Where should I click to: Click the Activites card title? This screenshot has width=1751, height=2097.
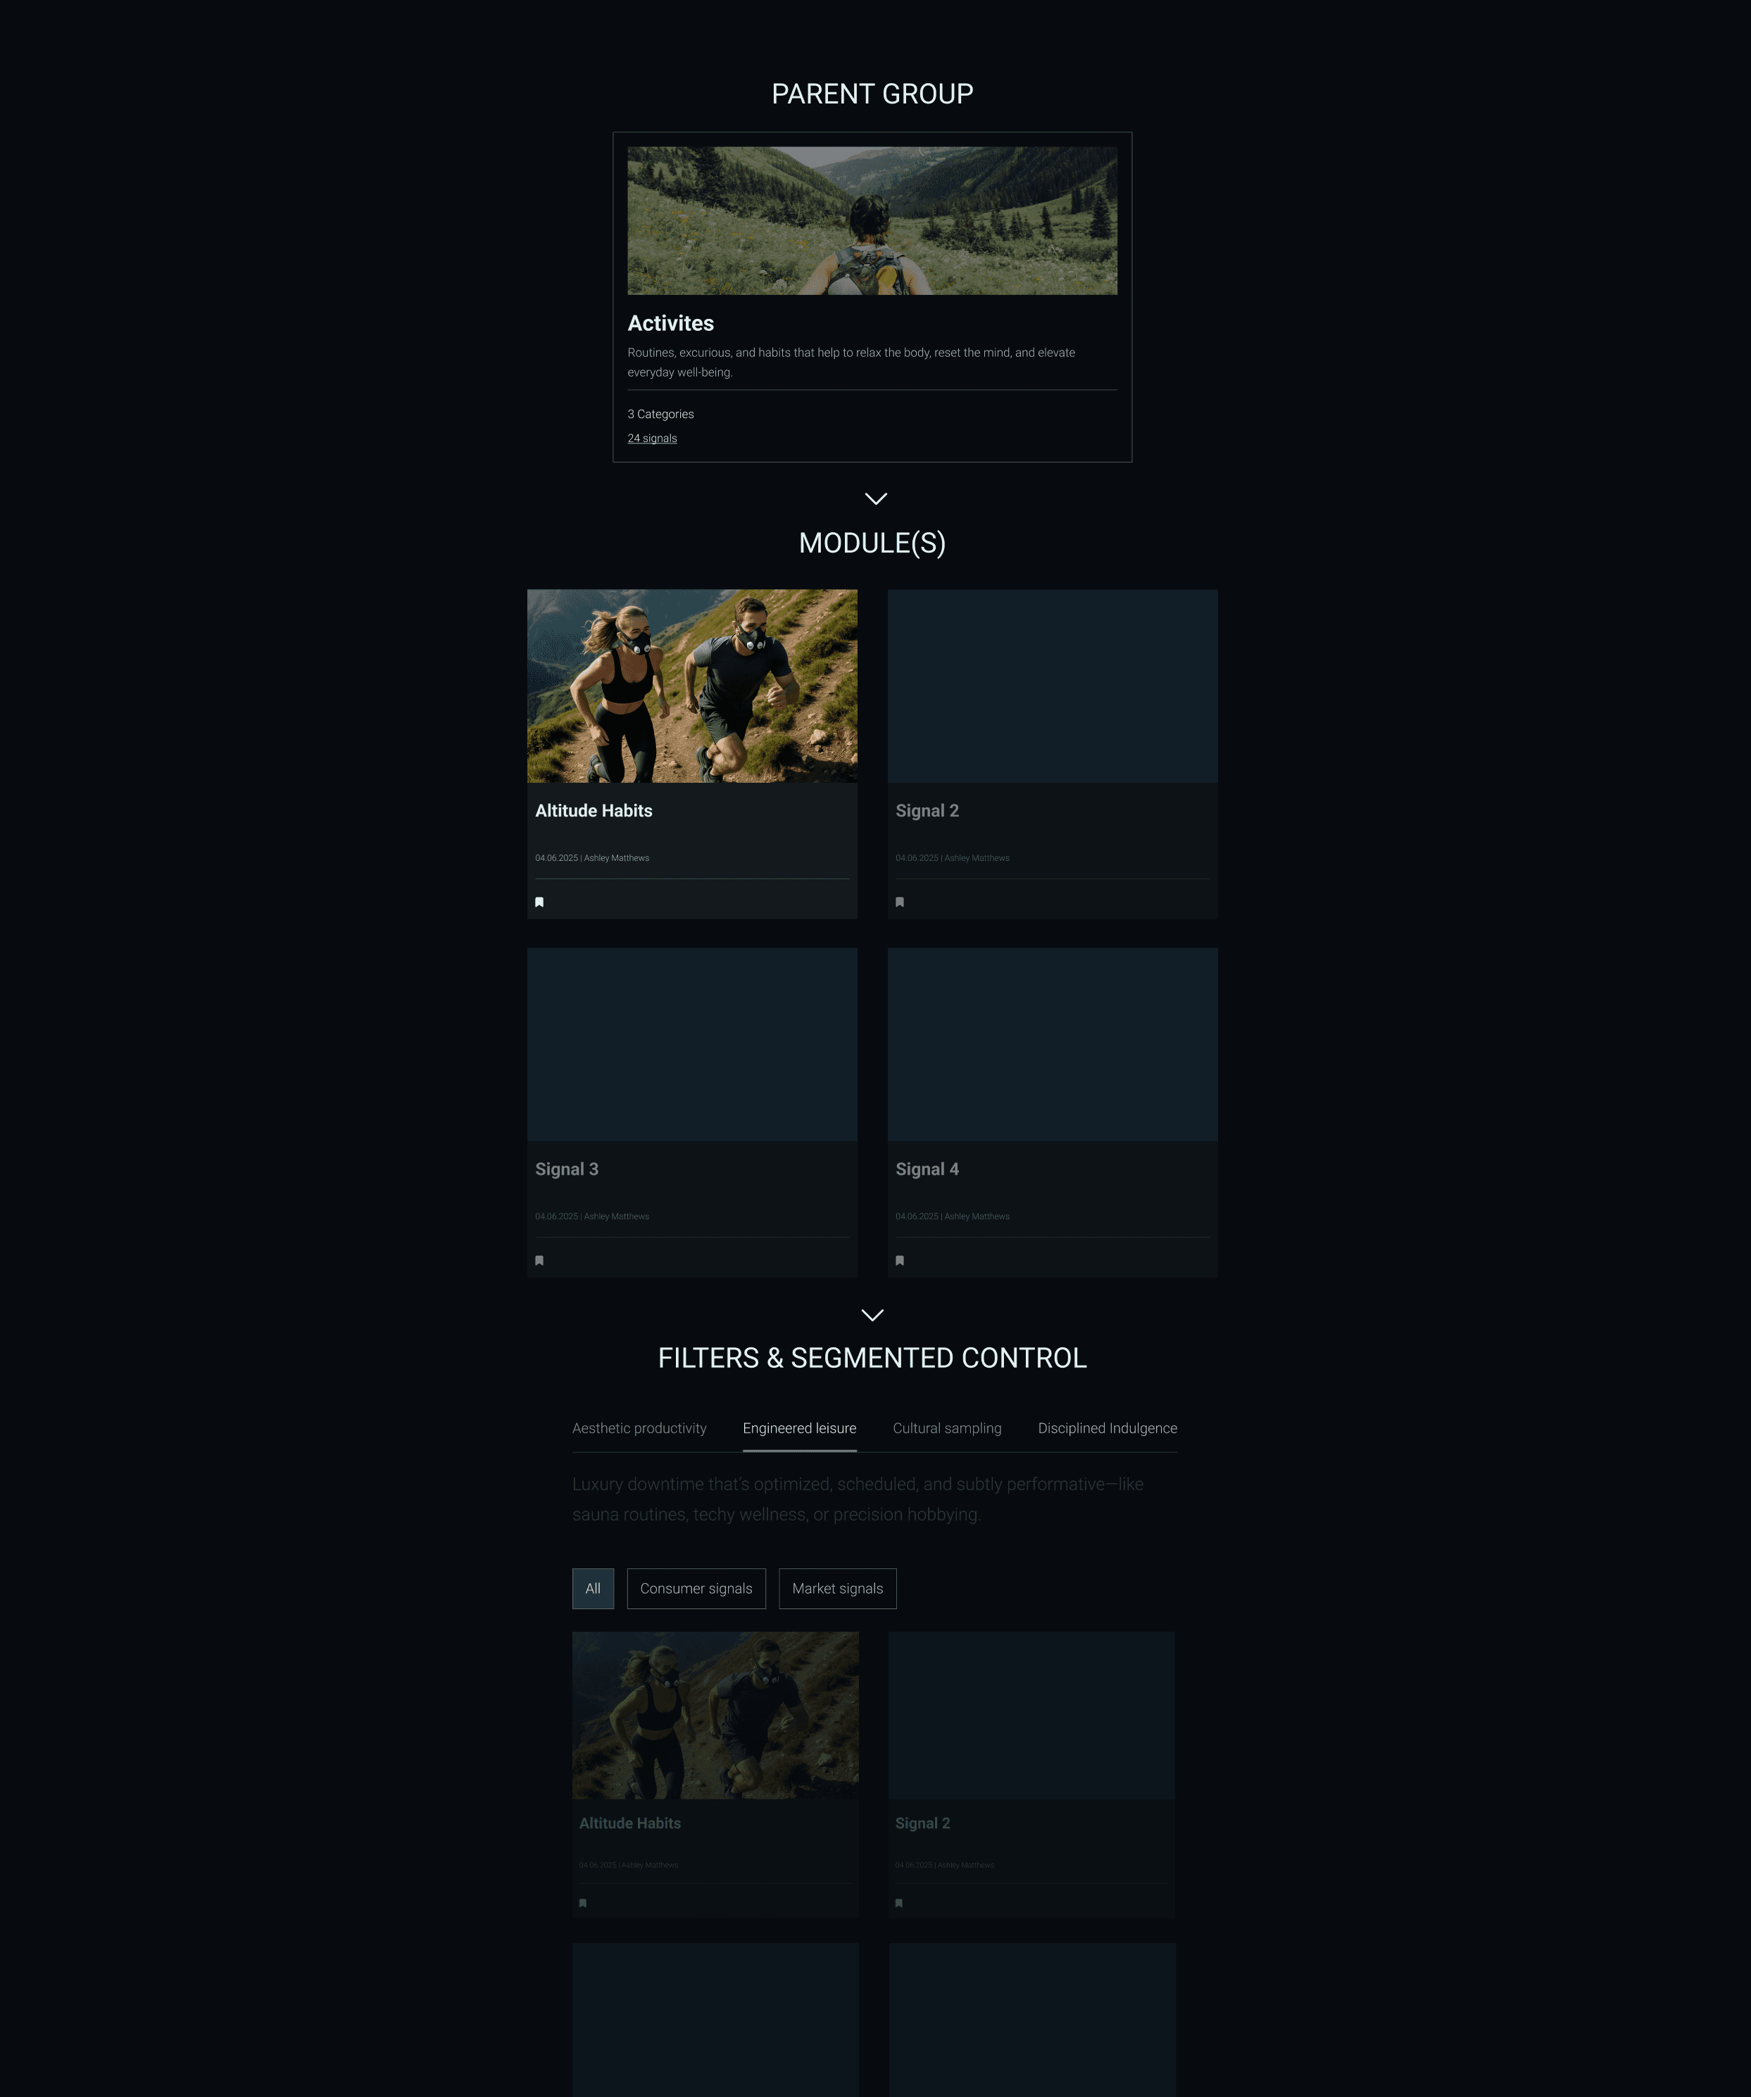pos(670,324)
